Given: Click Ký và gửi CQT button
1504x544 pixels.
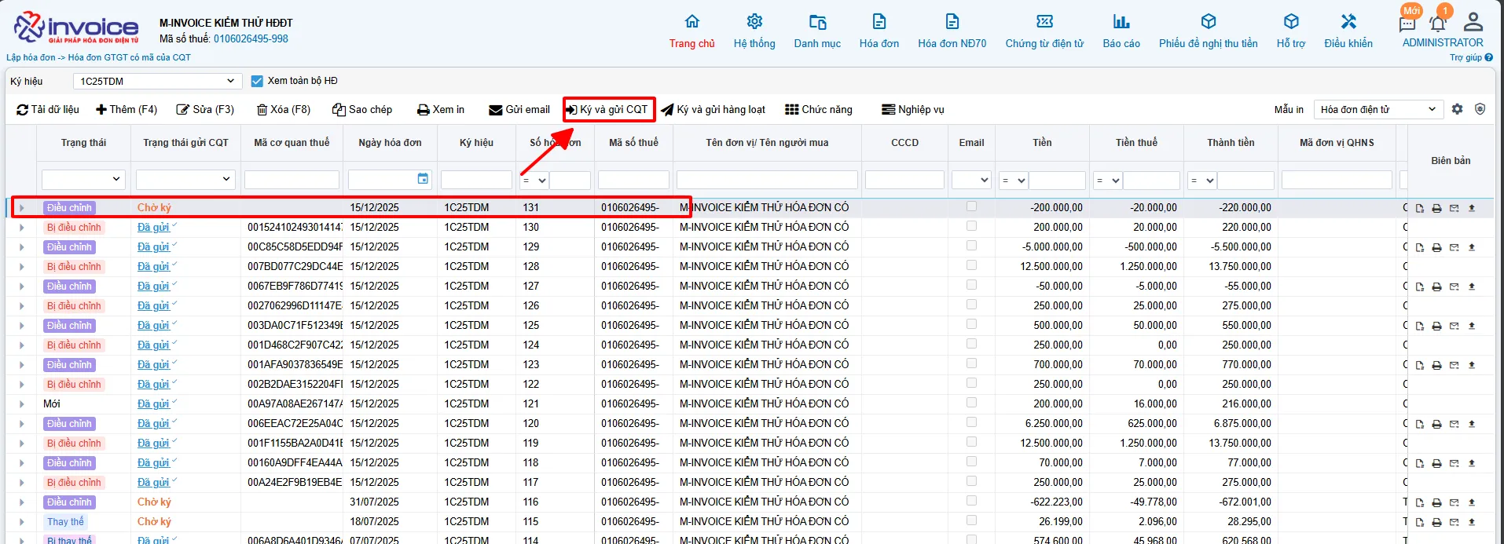Looking at the screenshot, I should click(608, 109).
